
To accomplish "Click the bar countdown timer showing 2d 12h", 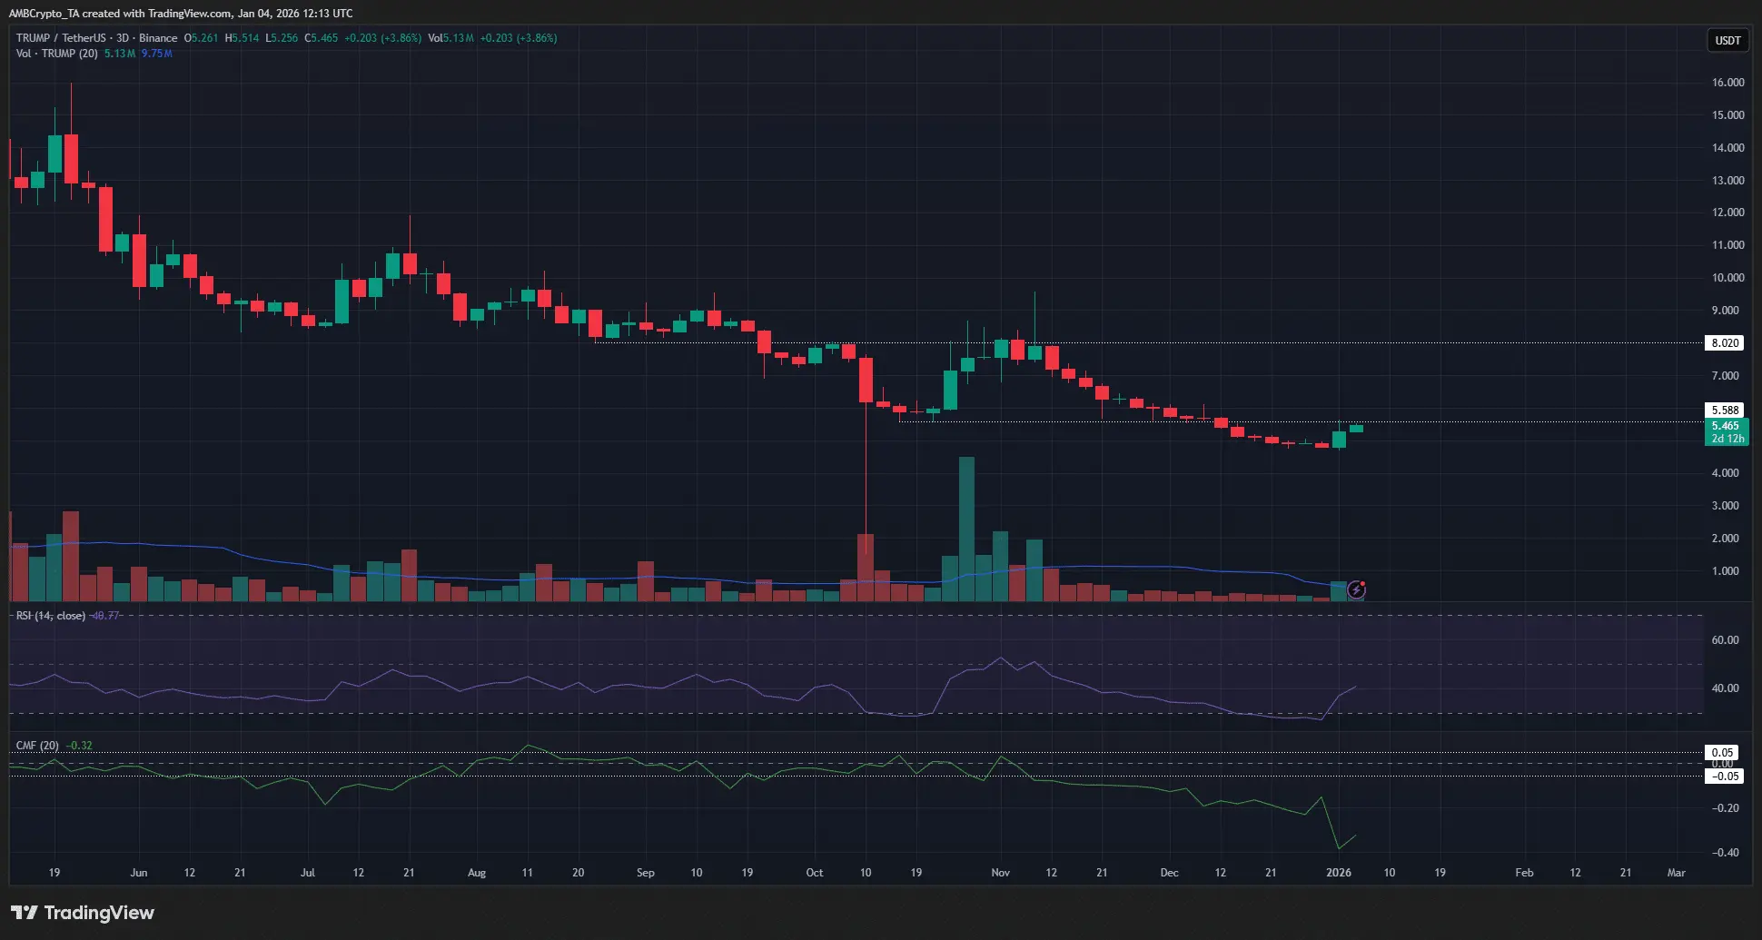I will pos(1727,438).
